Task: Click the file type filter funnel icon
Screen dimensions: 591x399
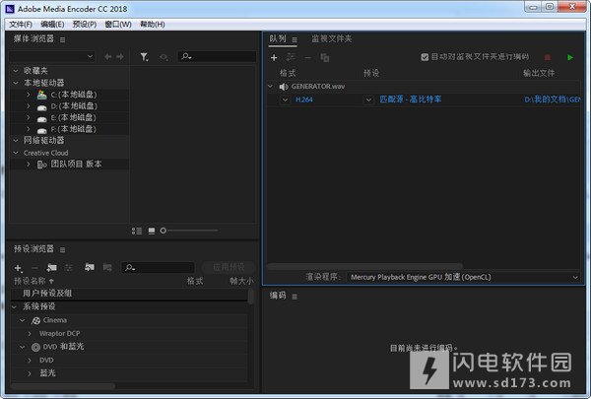Action: point(144,57)
